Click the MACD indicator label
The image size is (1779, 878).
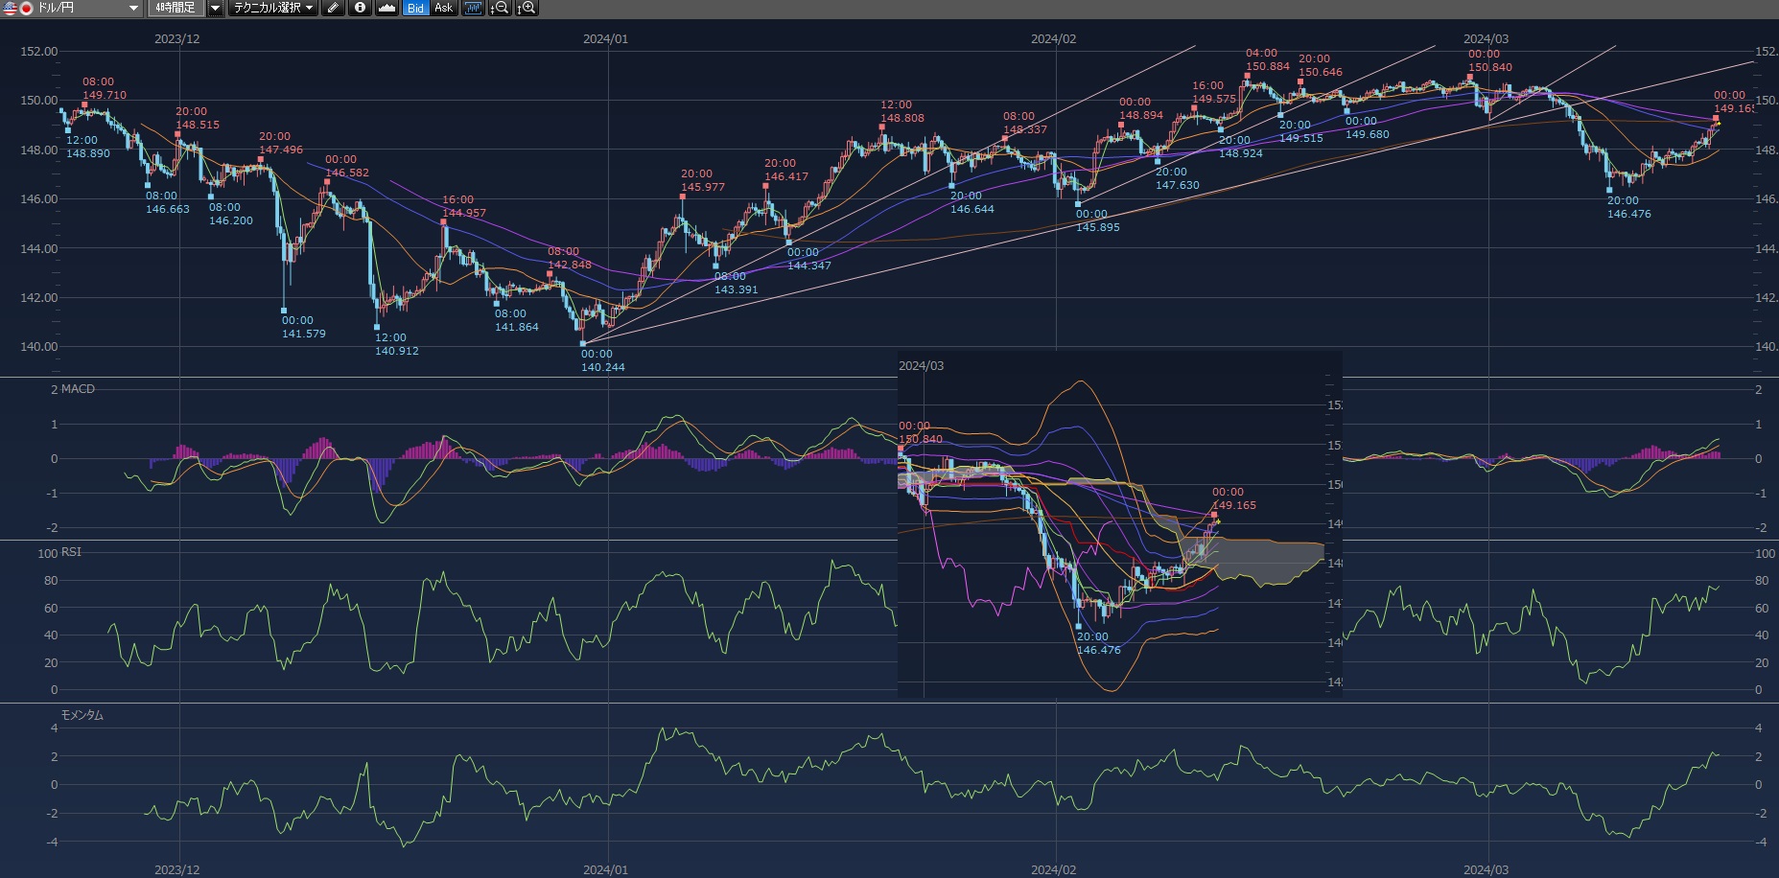pyautogui.click(x=78, y=389)
